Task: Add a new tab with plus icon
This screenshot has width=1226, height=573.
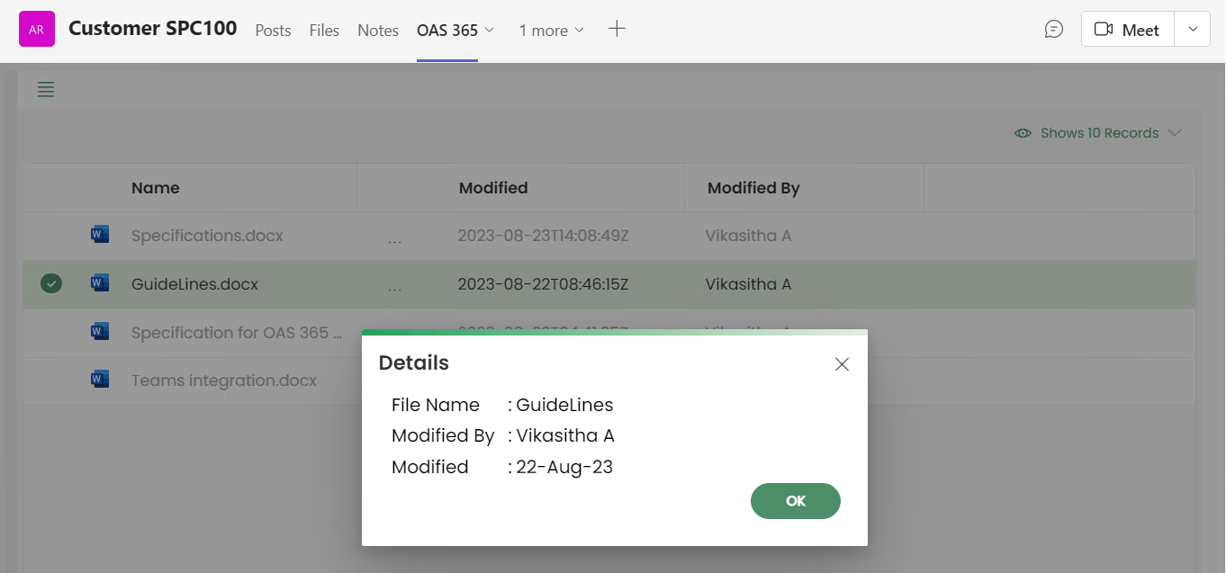Action: coord(617,29)
